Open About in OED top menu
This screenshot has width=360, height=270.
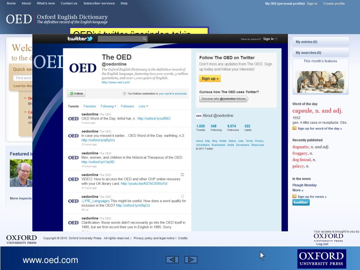point(26,4)
